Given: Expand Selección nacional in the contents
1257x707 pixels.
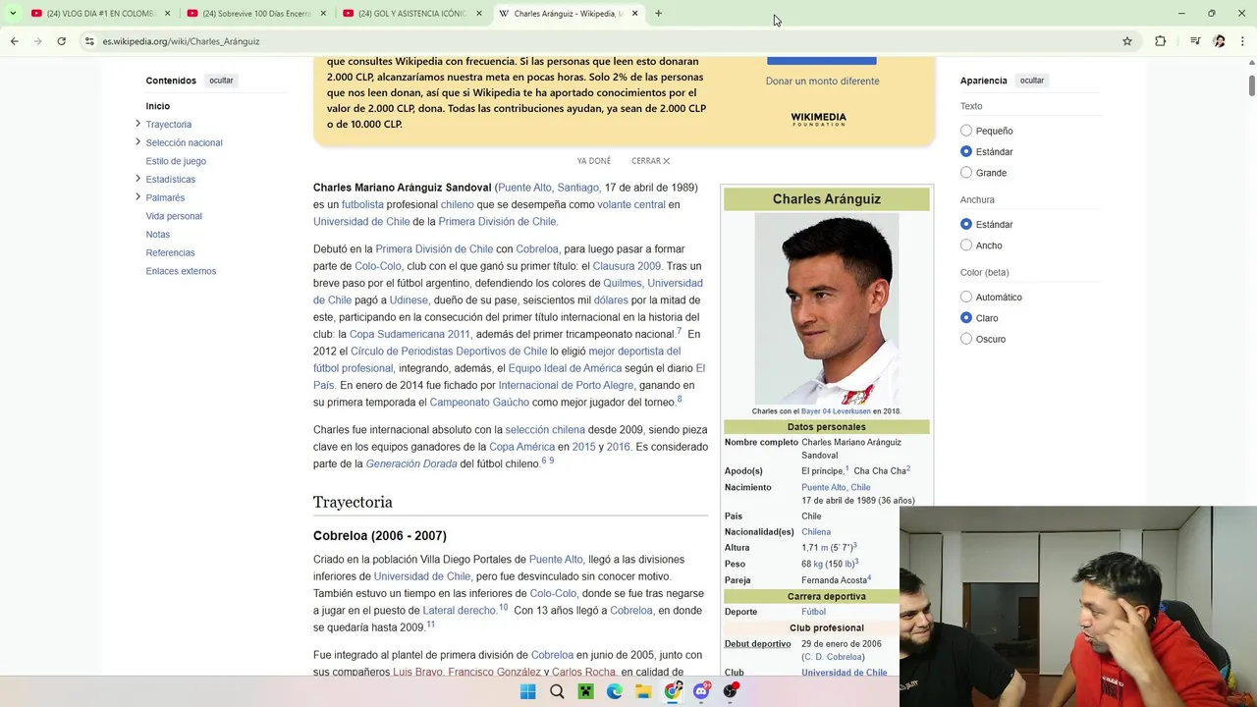Looking at the screenshot, I should pyautogui.click(x=137, y=142).
